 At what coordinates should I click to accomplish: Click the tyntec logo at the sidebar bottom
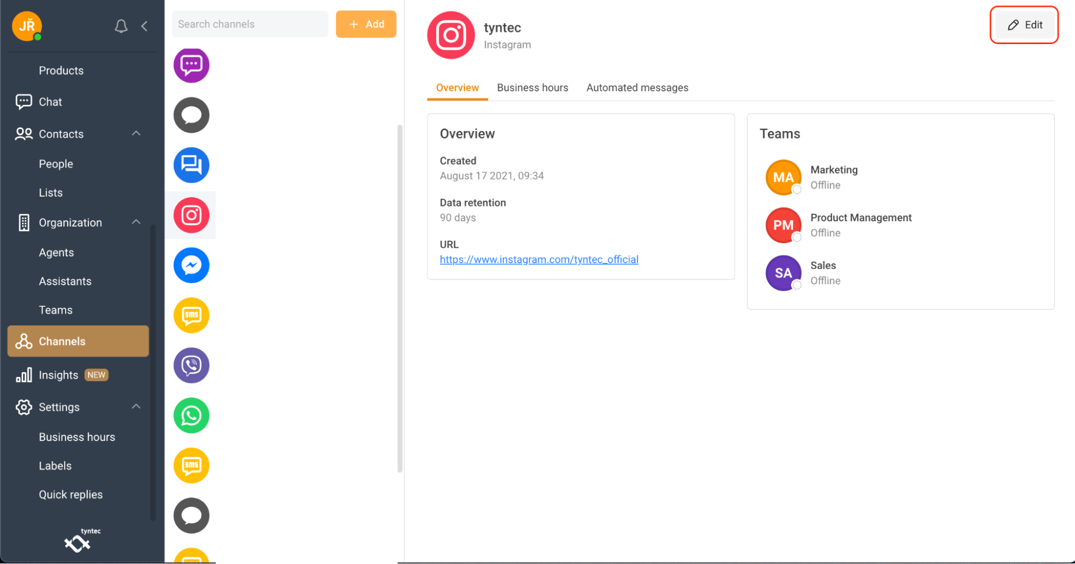click(x=82, y=540)
